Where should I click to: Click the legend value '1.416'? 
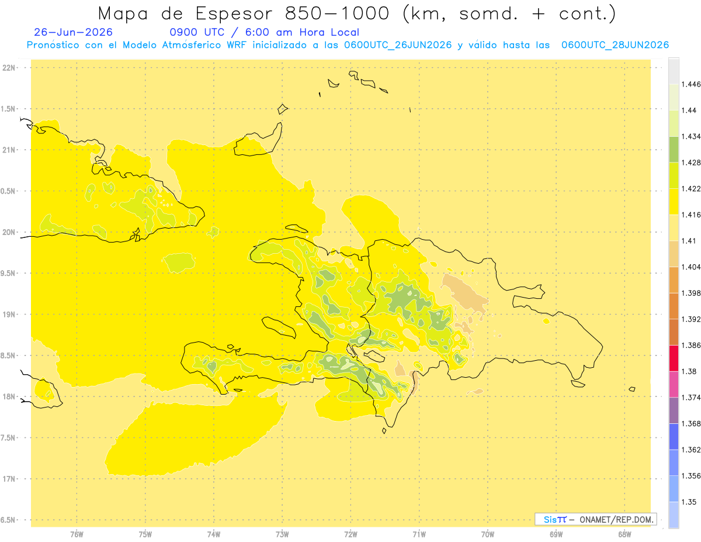click(691, 215)
